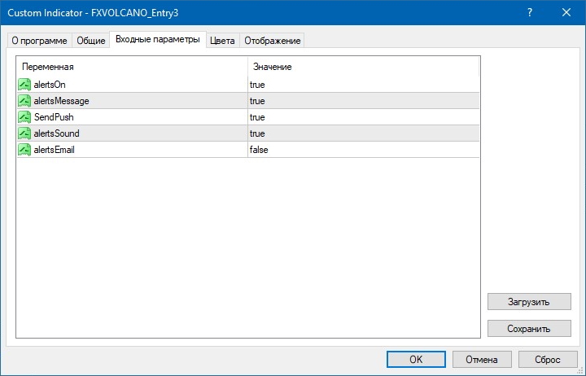Click the alertsEmail variable icon

point(24,150)
